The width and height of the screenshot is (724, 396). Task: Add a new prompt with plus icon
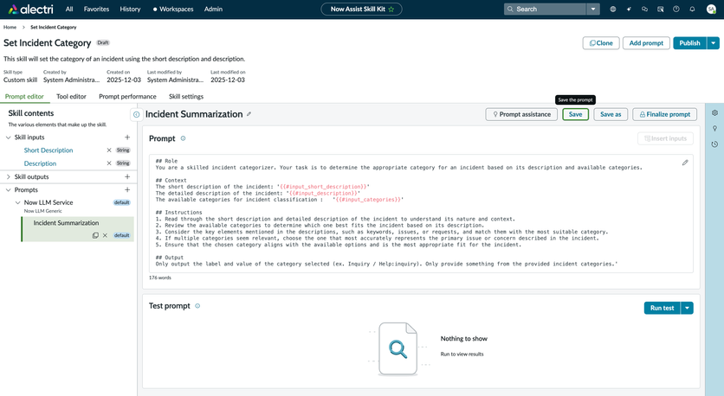click(x=127, y=189)
